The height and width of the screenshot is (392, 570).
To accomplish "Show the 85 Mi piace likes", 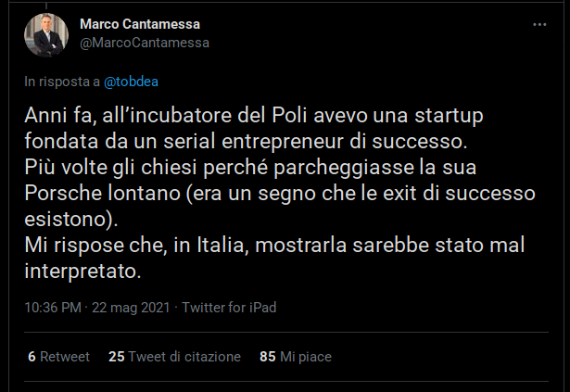I will pos(296,357).
